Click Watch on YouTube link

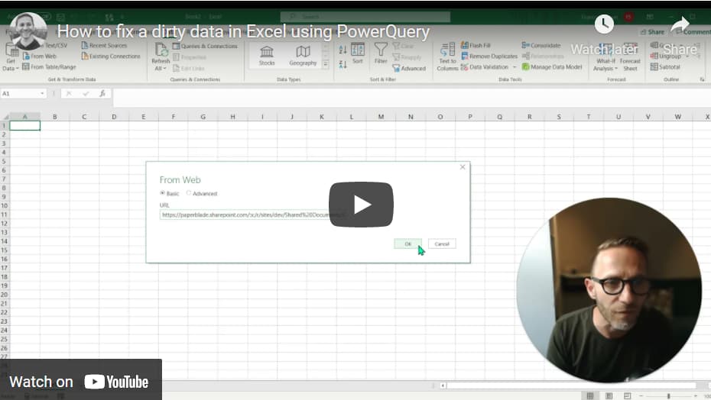point(80,382)
